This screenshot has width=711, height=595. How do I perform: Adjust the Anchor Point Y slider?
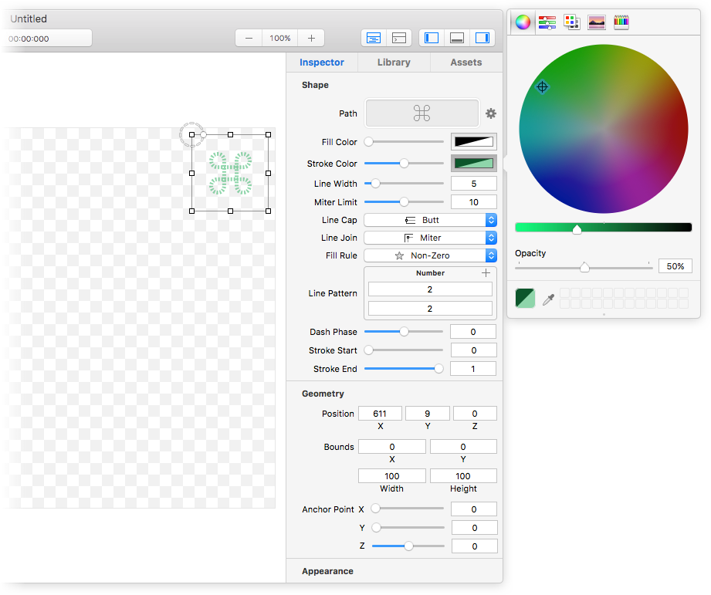408,528
